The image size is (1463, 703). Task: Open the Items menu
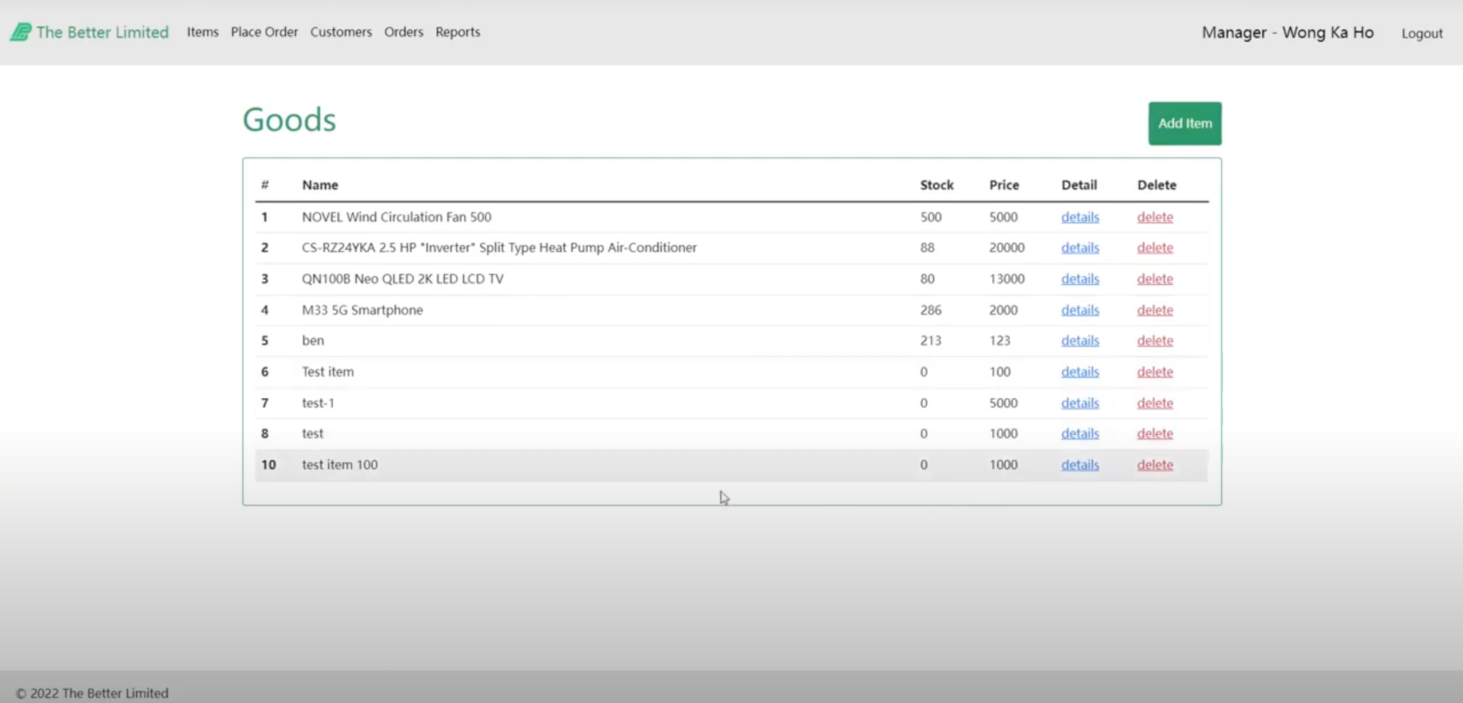coord(202,32)
